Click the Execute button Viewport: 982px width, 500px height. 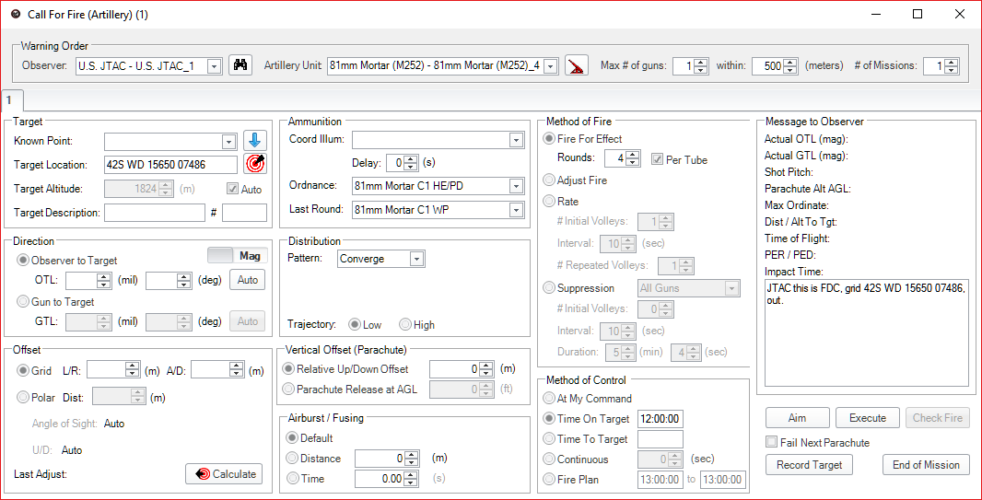tap(868, 418)
